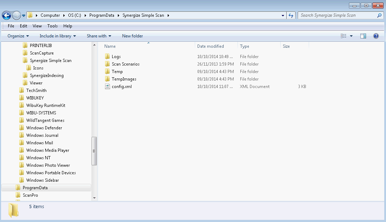Select the Scan Scenarios folder icon
Image resolution: width=386 pixels, height=222 pixels.
click(x=107, y=64)
